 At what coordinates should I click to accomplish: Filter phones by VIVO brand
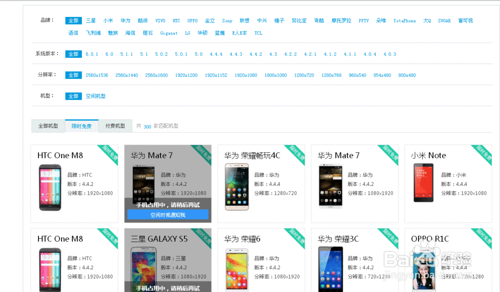160,20
